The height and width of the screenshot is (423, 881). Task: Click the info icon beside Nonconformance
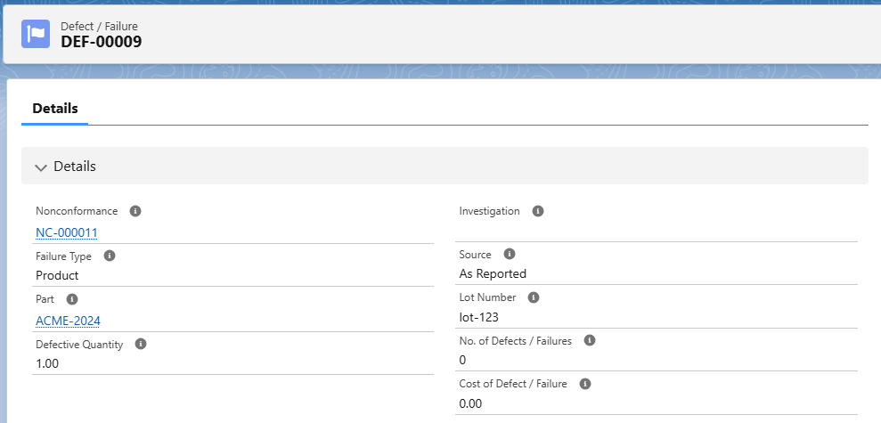pyautogui.click(x=135, y=211)
